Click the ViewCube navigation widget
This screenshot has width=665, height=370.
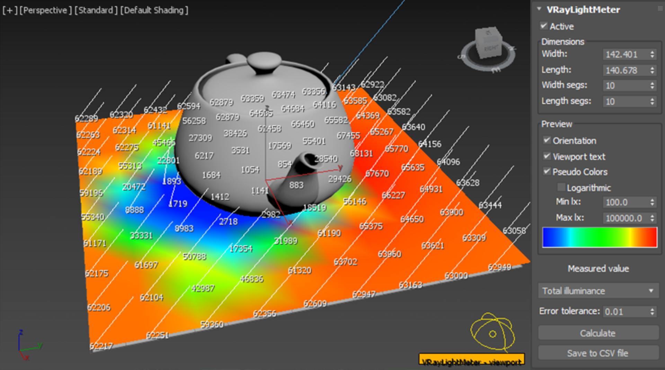488,49
